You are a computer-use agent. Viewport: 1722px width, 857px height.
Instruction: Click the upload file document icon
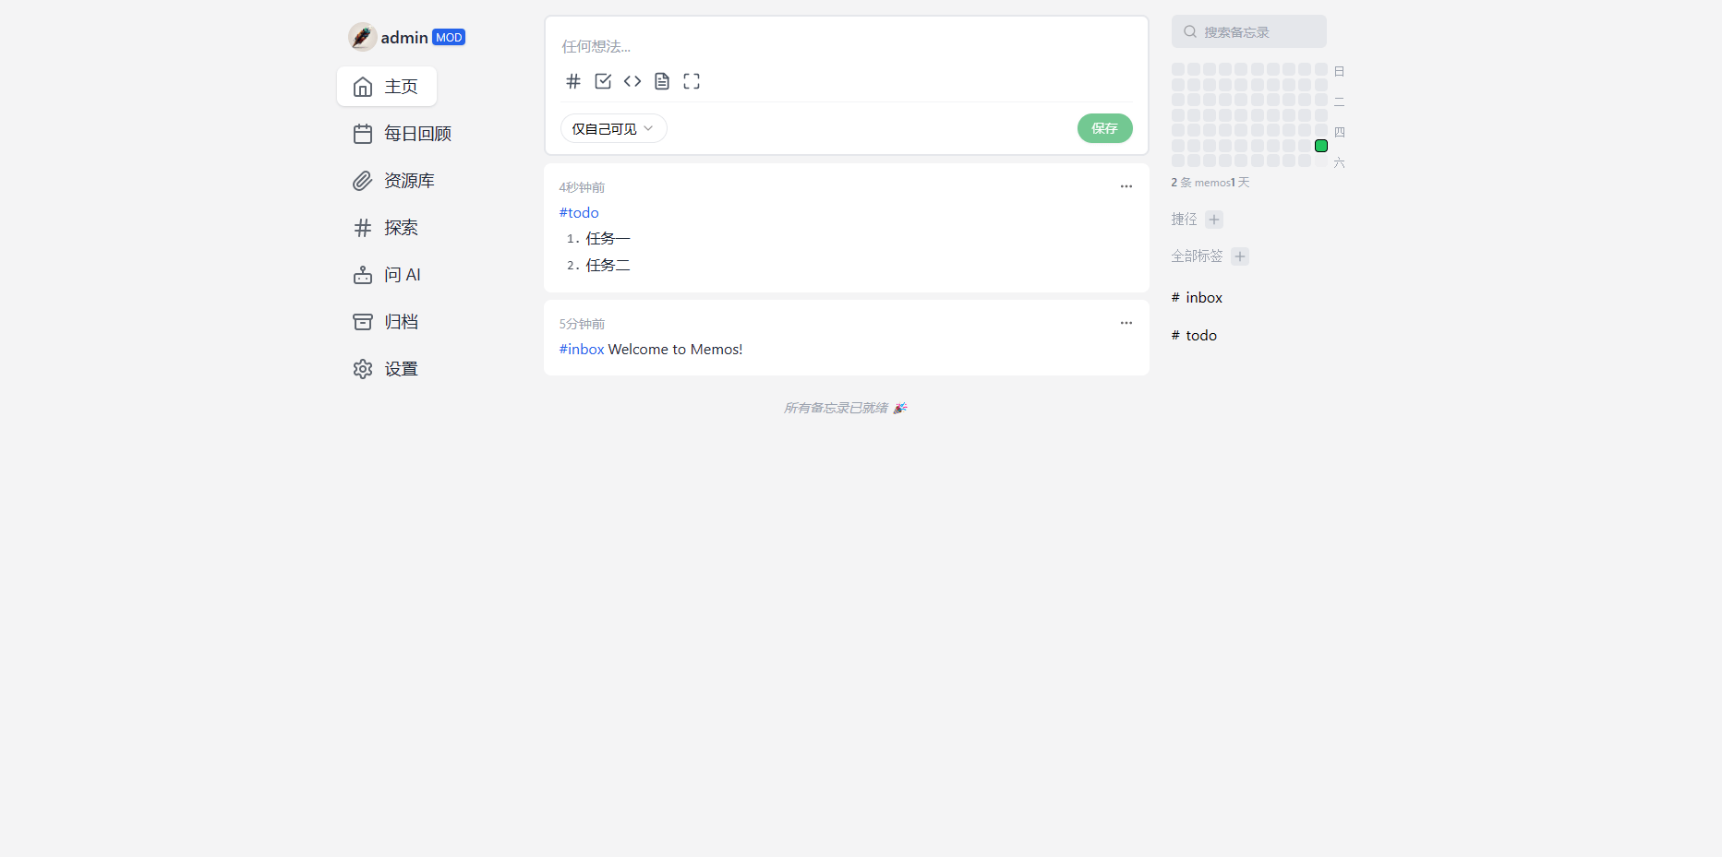pyautogui.click(x=662, y=81)
